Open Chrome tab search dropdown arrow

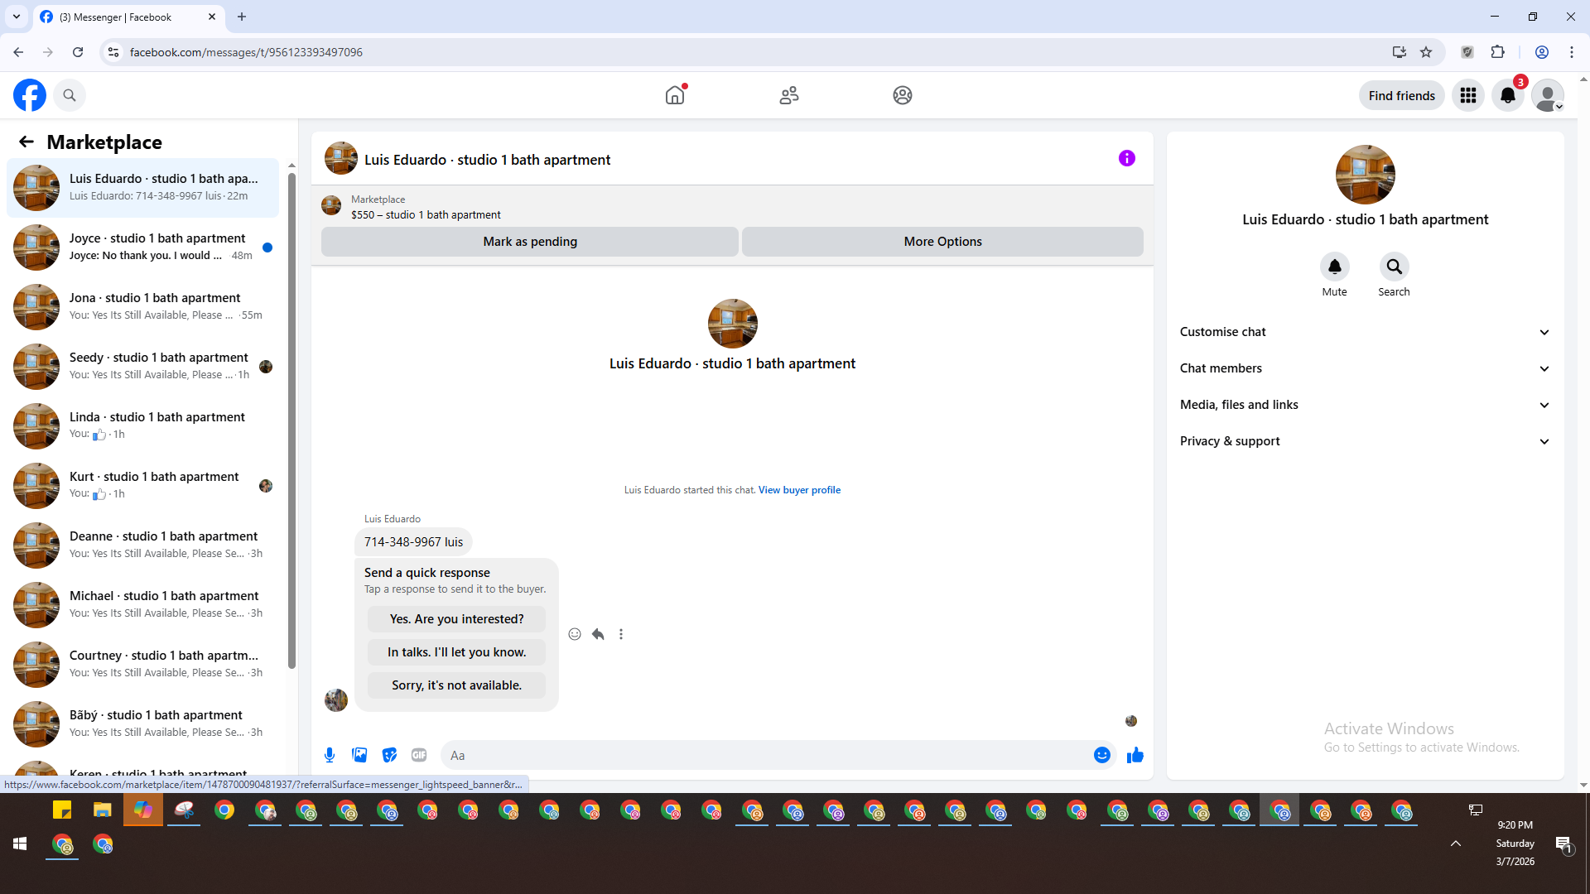coord(17,17)
